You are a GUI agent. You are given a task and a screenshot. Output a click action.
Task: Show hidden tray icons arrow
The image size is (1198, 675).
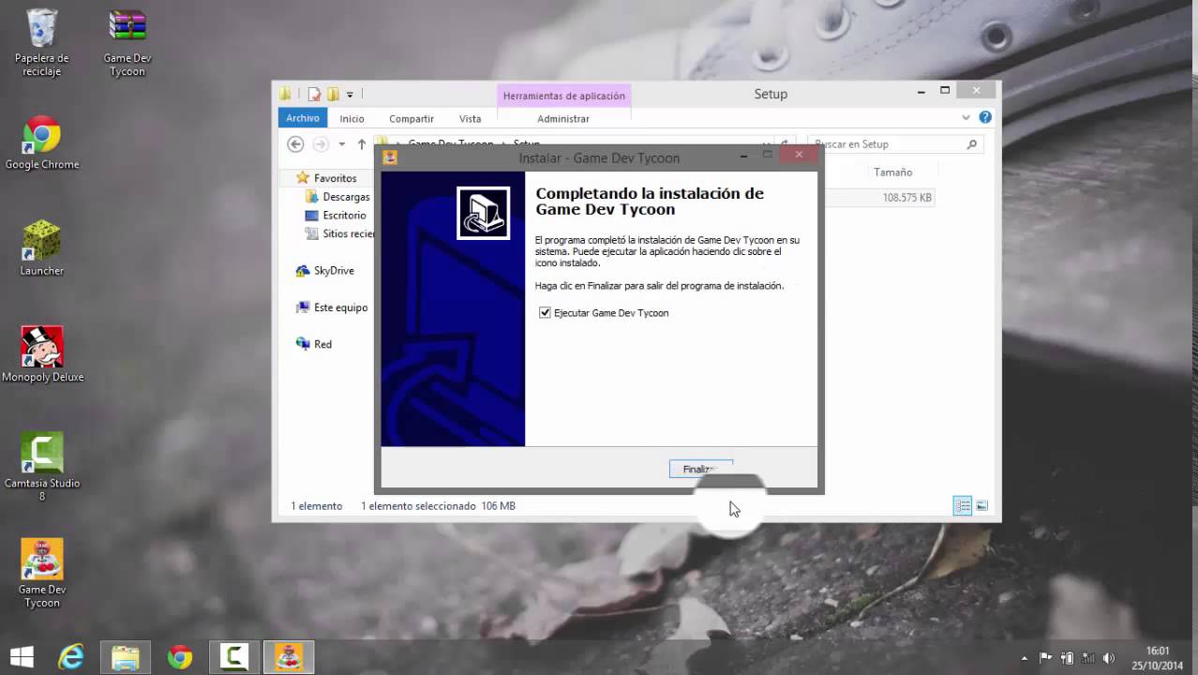click(1024, 658)
